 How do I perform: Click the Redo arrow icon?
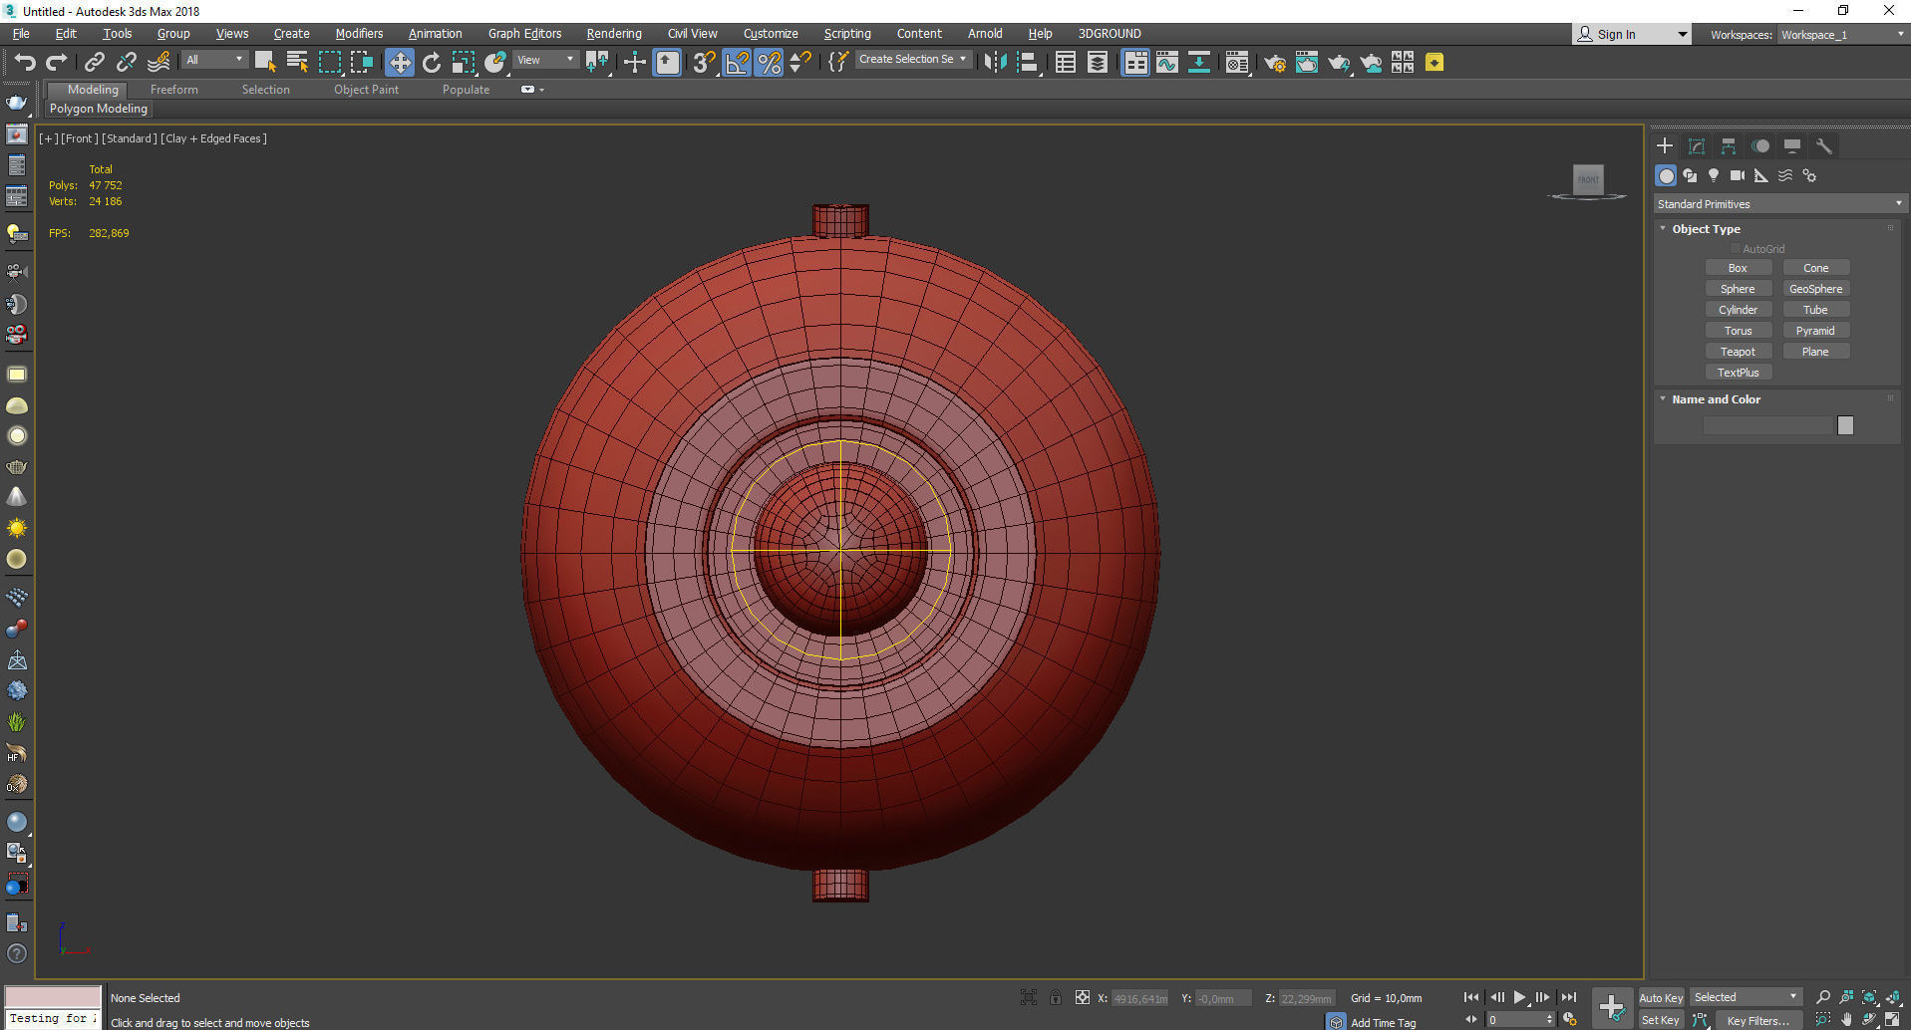tap(57, 63)
